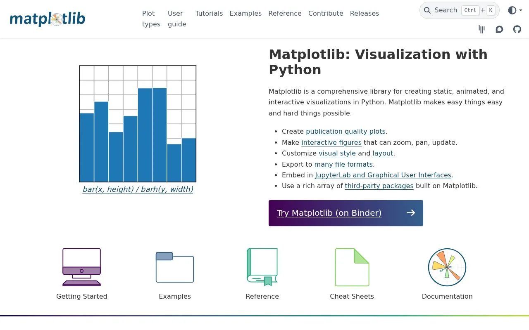Click the arrow on the Binder button
This screenshot has height=330, width=529.
point(411,213)
